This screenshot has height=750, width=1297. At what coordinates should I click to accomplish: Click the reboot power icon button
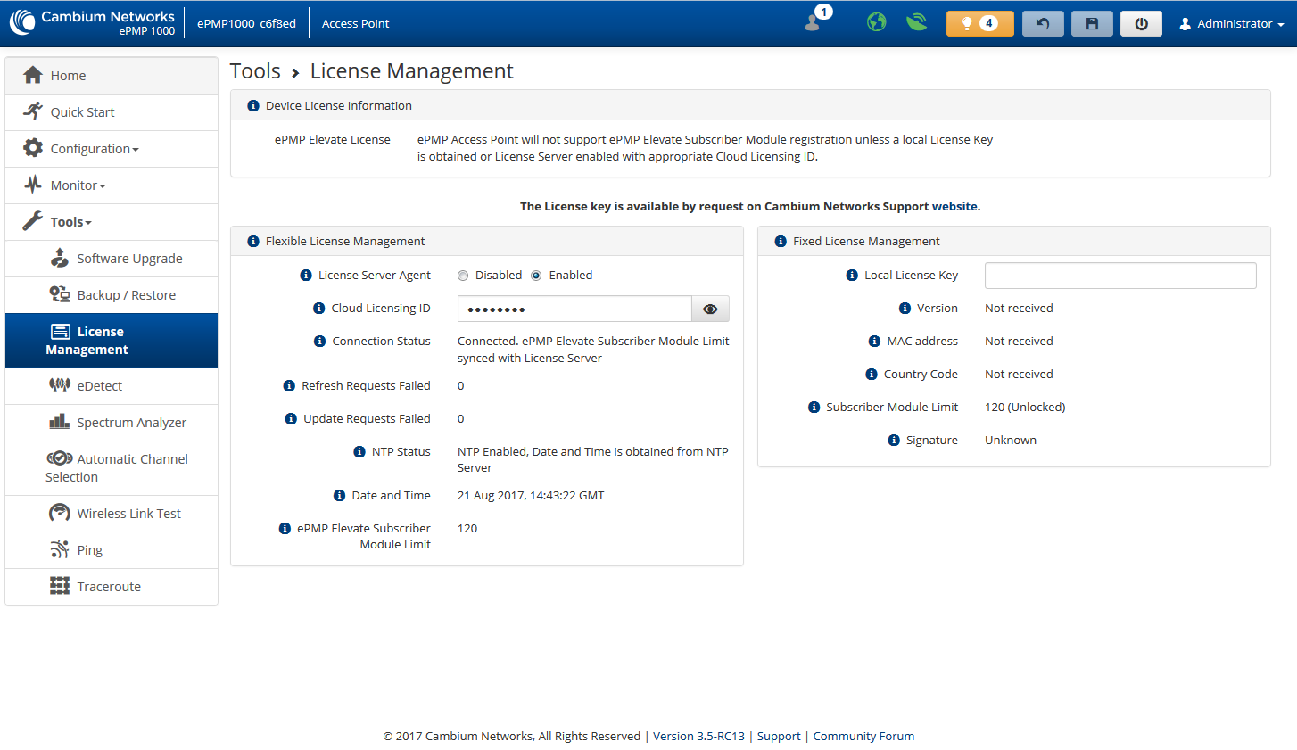click(1141, 24)
